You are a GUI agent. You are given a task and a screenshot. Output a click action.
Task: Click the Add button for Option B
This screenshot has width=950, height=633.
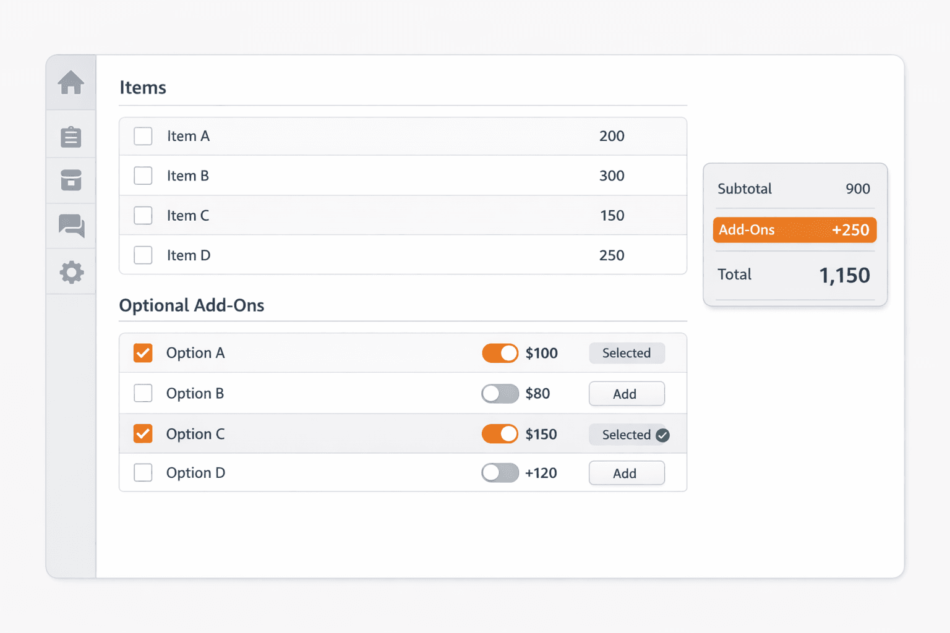pos(626,393)
